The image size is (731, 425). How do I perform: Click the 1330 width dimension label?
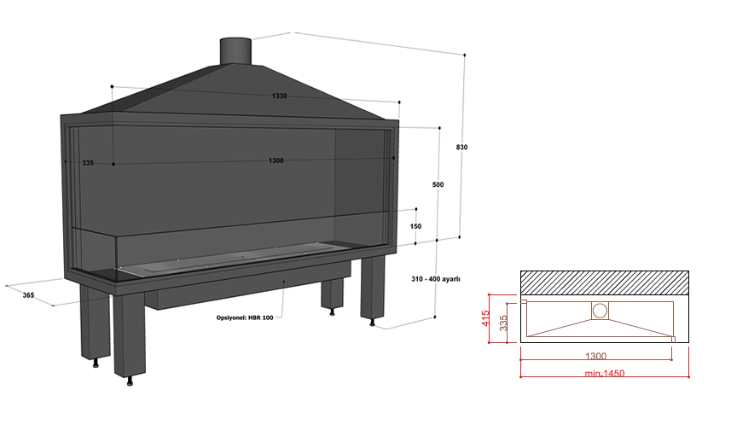pos(280,96)
